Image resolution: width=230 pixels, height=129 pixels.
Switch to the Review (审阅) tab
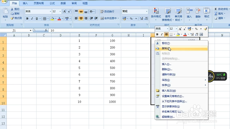(x=74, y=3)
